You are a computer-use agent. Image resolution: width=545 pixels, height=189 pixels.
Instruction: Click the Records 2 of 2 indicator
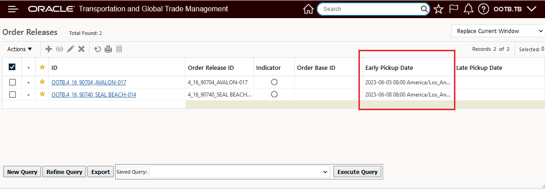pos(491,49)
